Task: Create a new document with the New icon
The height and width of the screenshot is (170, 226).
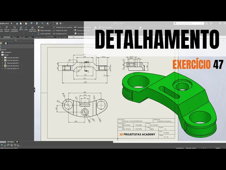Action: 21,23
